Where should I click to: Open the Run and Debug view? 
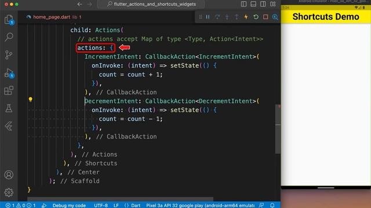[9, 73]
